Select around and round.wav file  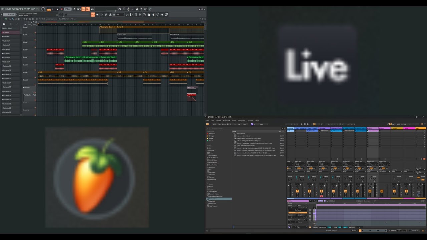[244, 136]
